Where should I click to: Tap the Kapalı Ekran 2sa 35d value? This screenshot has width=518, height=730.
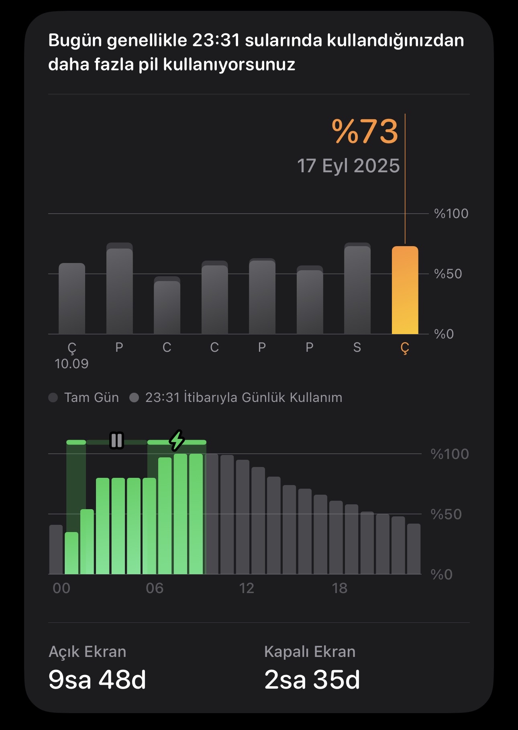point(312,679)
